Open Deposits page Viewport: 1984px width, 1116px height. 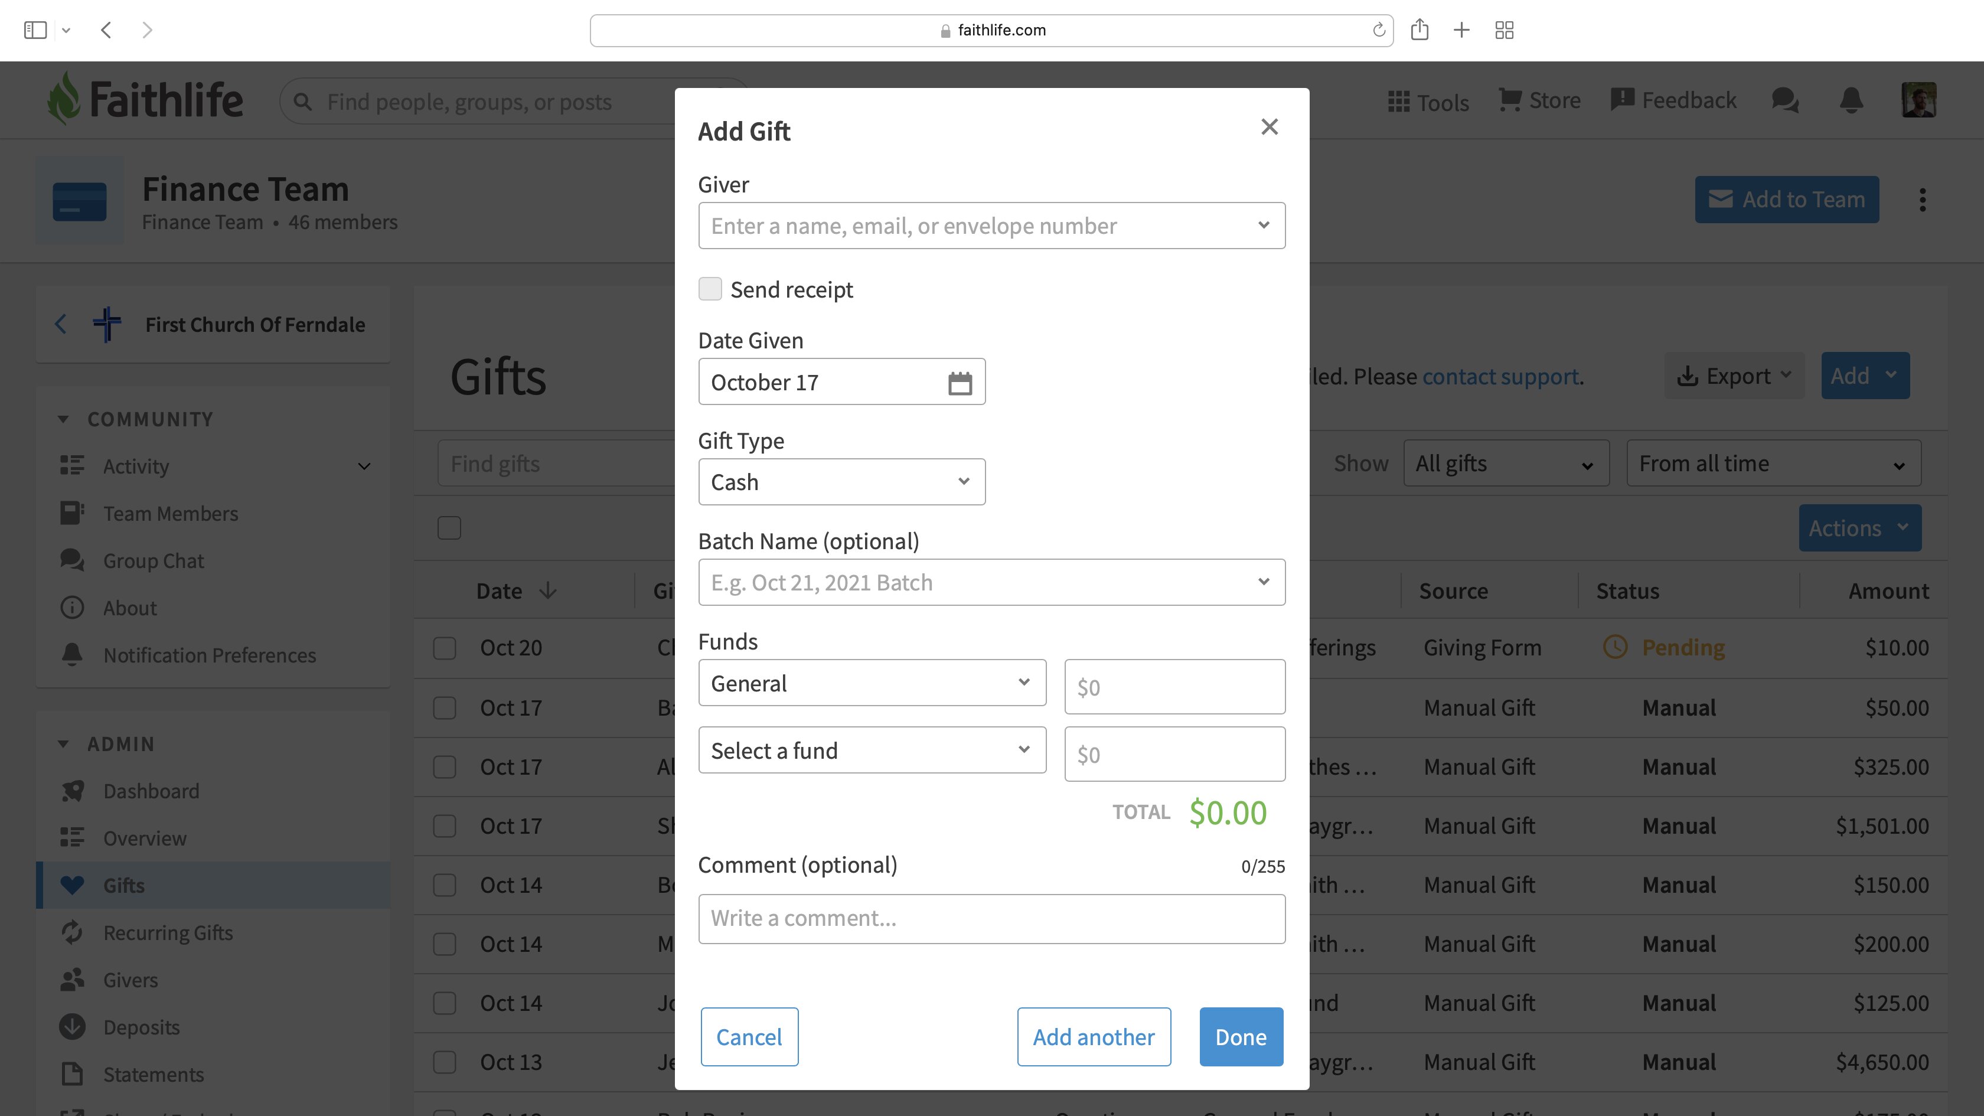coord(141,1027)
